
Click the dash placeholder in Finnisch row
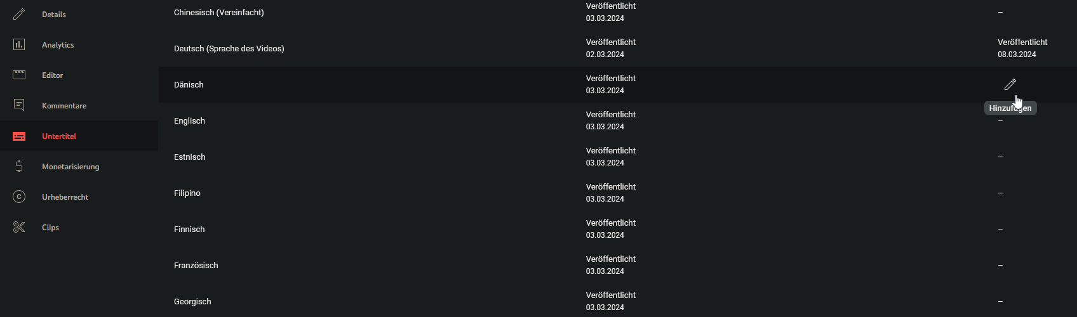(1000, 229)
